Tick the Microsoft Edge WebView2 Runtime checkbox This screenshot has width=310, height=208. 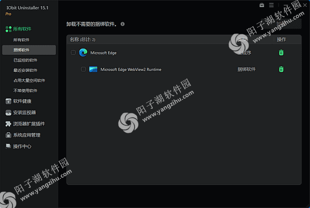83,69
